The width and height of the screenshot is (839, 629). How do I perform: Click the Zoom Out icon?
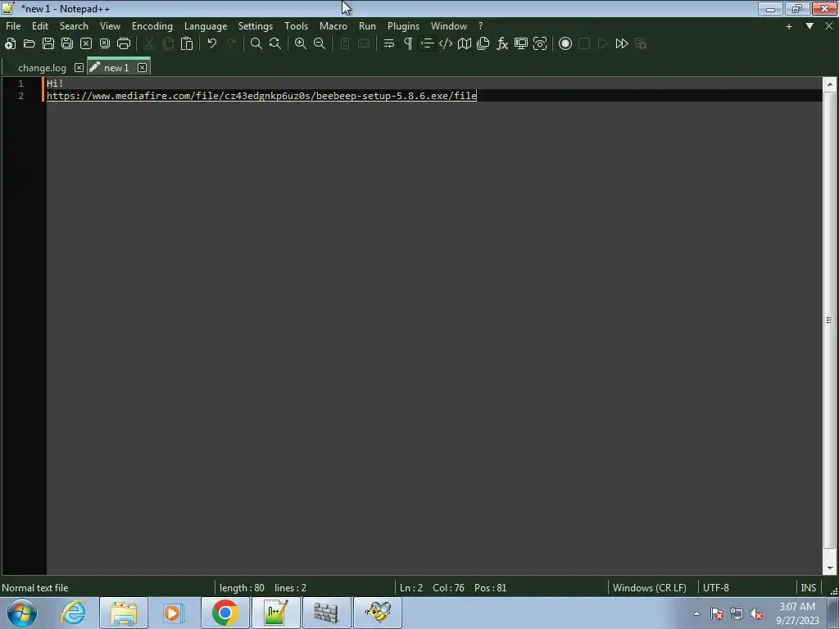(320, 44)
